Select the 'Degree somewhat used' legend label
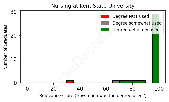The width and height of the screenshot is (169, 102). pyautogui.click(x=137, y=23)
